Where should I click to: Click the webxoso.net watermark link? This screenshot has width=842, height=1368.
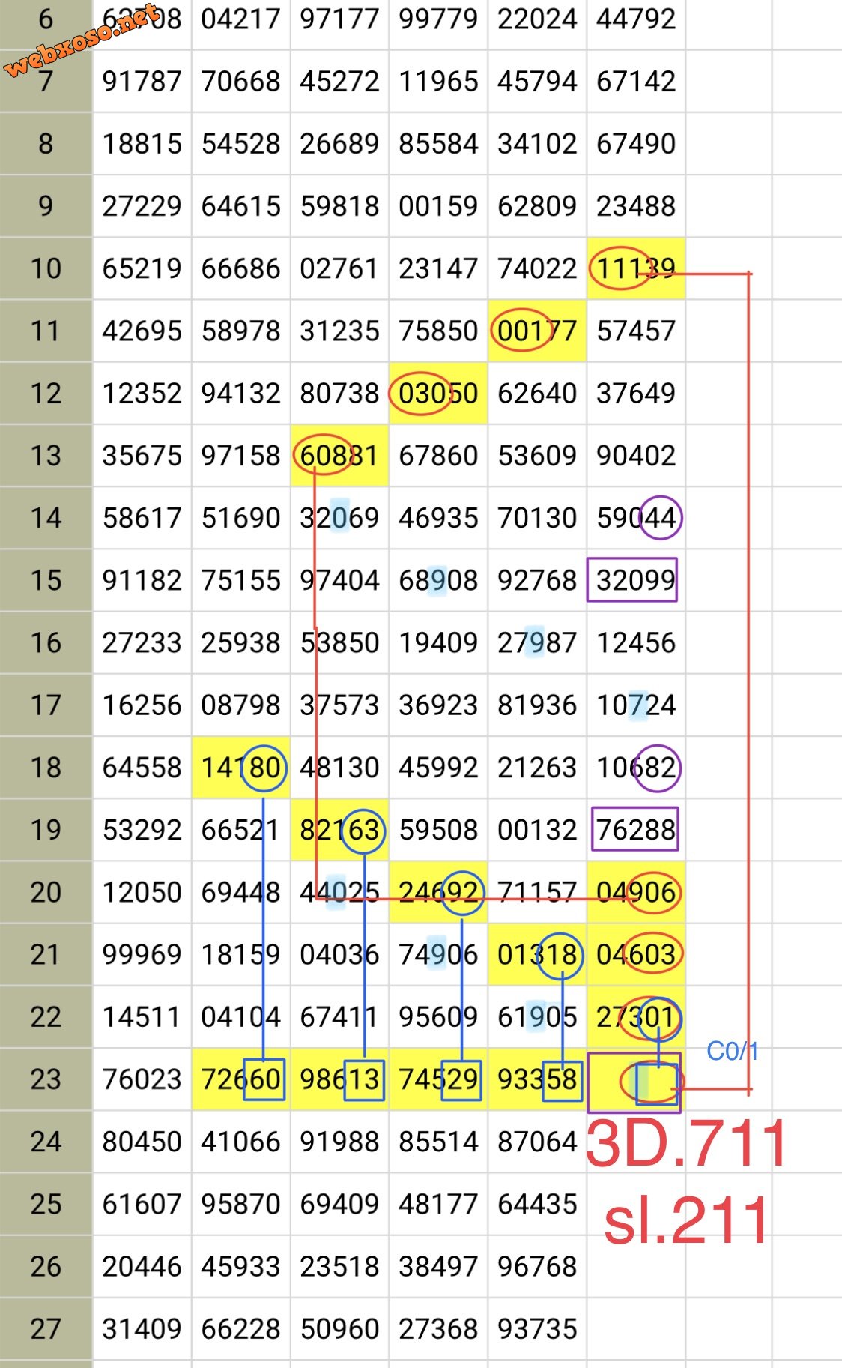coord(81,41)
